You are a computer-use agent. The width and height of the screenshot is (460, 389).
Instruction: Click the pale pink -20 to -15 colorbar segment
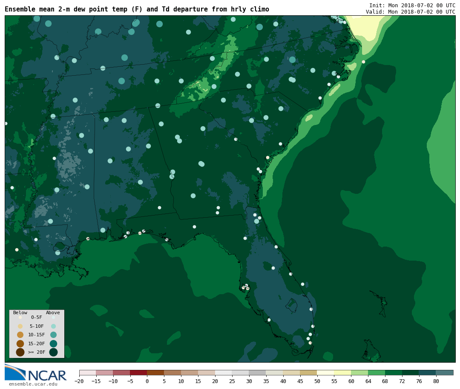tap(87, 373)
